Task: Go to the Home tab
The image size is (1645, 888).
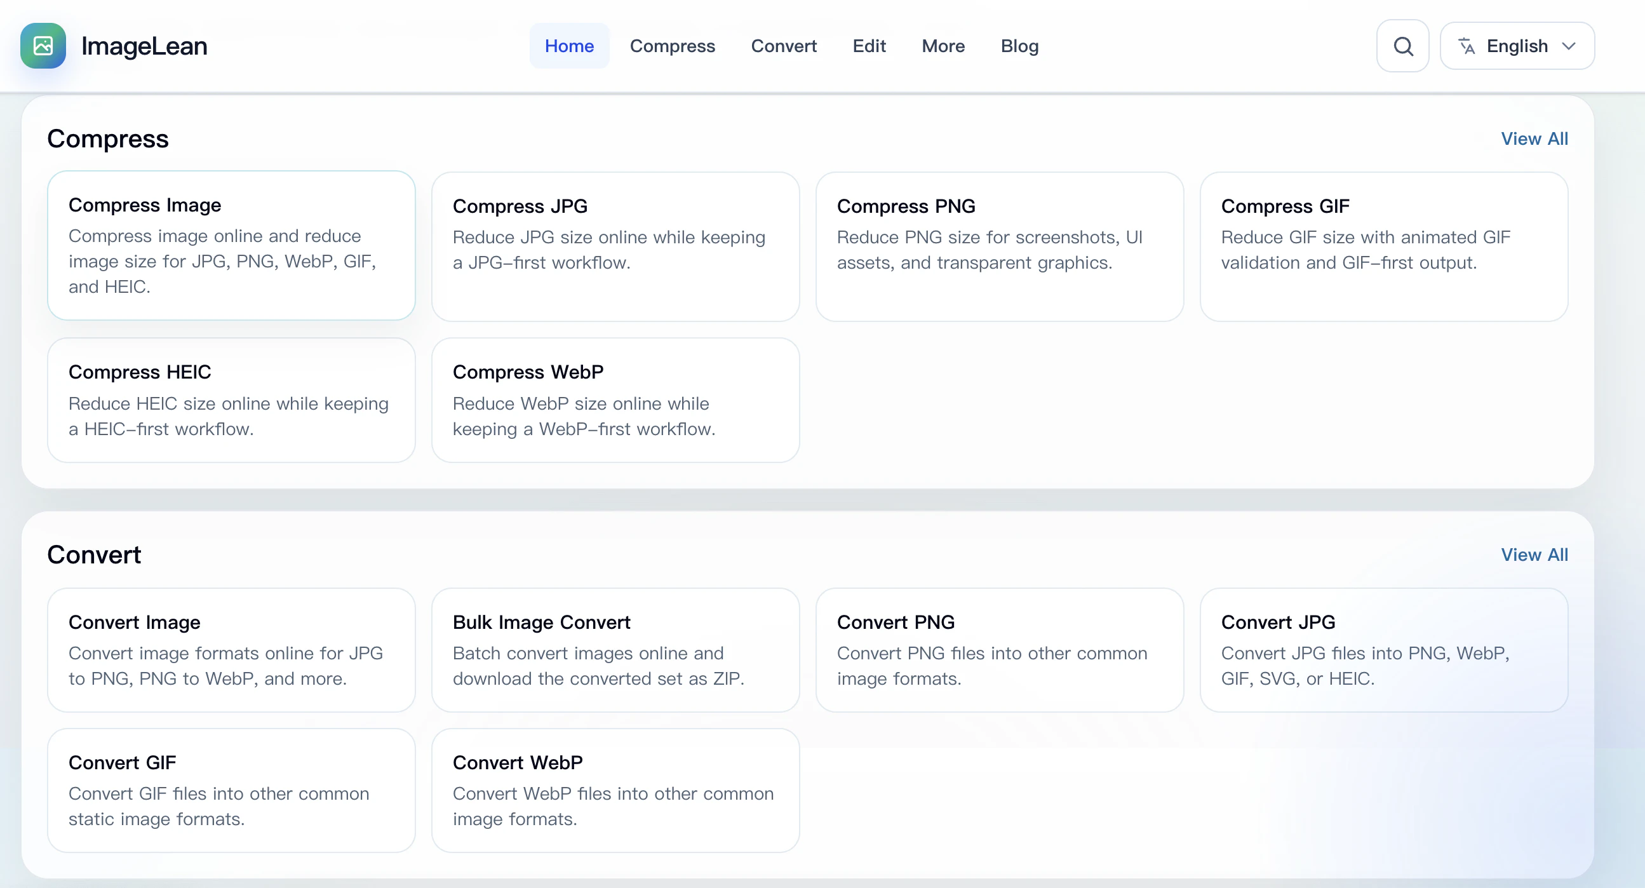Action: click(x=569, y=46)
